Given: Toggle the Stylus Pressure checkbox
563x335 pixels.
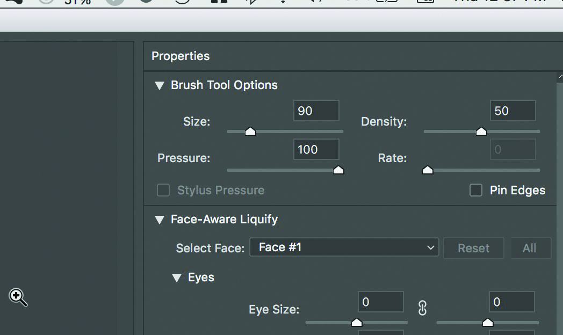Looking at the screenshot, I should coord(163,191).
